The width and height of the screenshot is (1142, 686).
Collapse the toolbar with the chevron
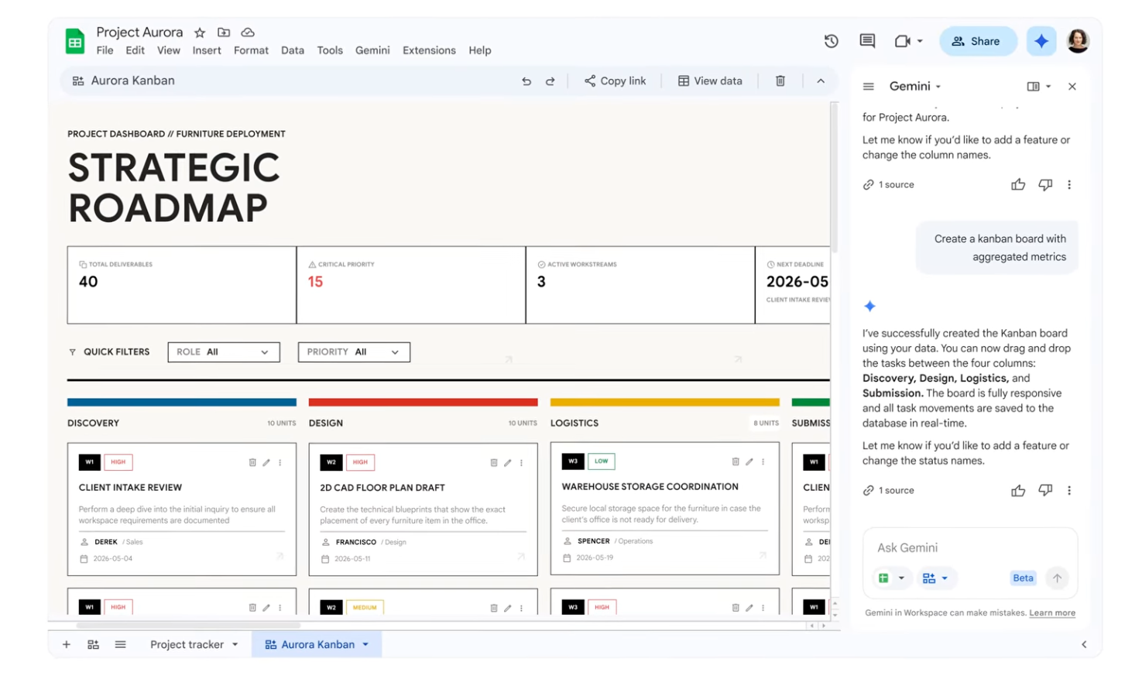click(821, 81)
